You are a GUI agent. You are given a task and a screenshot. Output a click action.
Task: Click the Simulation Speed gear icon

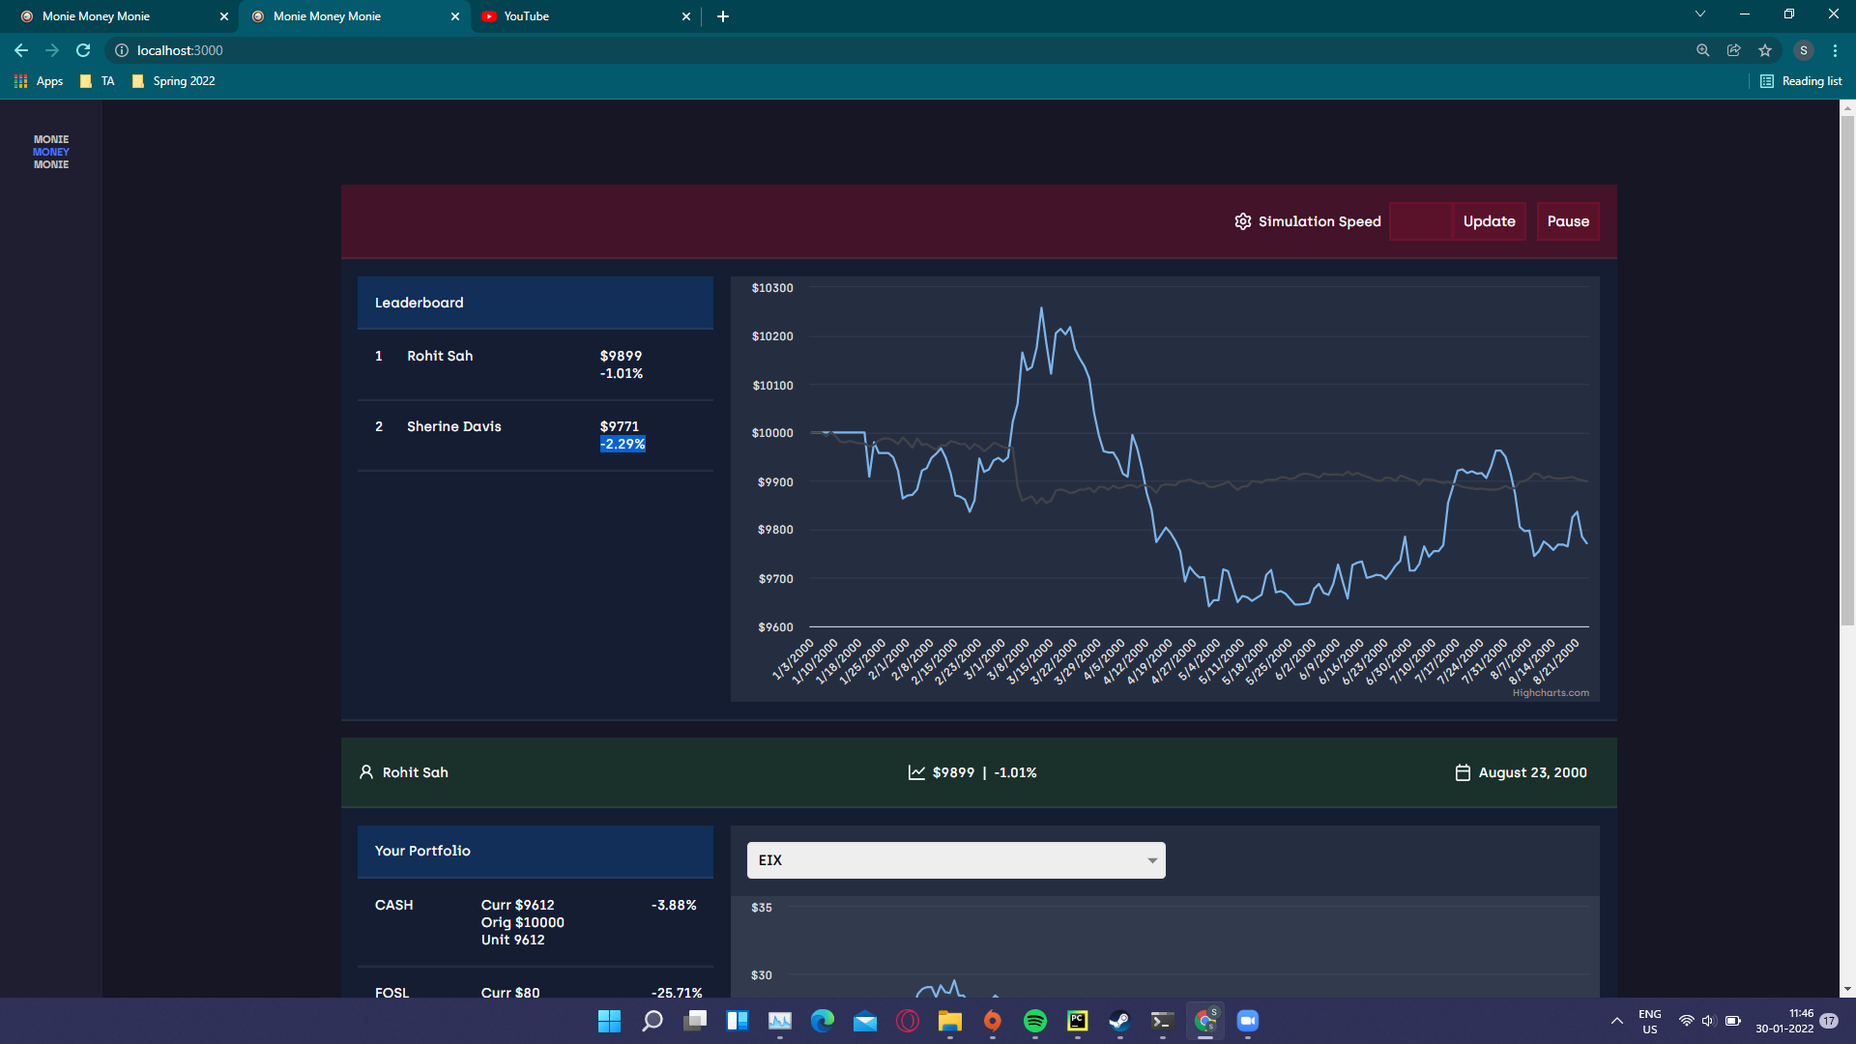1242,221
